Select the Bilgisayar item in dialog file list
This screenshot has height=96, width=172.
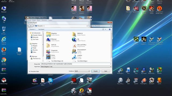pyautogui.click(x=53, y=40)
